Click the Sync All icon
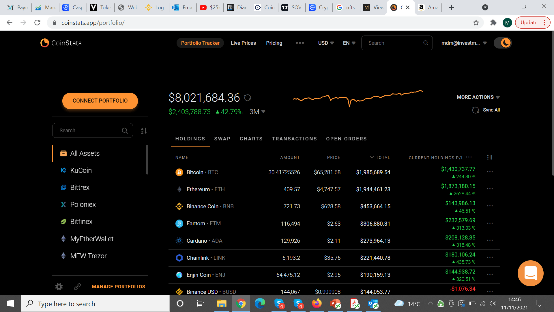Screen dimensions: 554x312 (475, 110)
